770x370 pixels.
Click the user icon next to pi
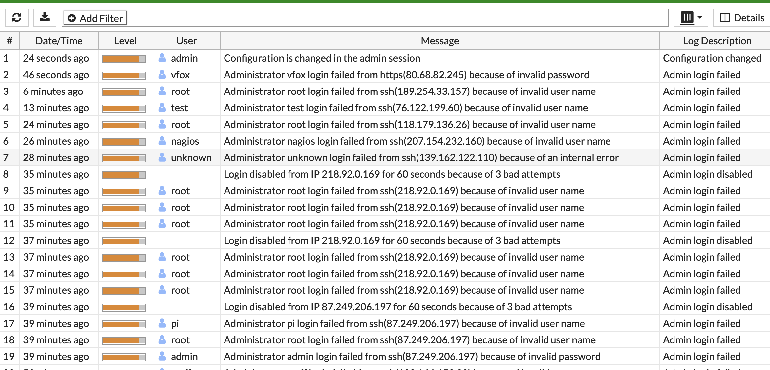(x=162, y=323)
